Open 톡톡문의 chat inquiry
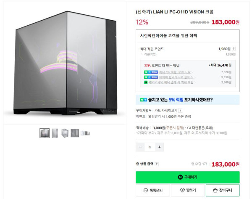 click(x=153, y=190)
